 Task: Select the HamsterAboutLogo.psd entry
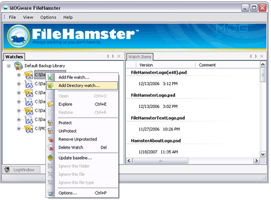click(x=156, y=141)
